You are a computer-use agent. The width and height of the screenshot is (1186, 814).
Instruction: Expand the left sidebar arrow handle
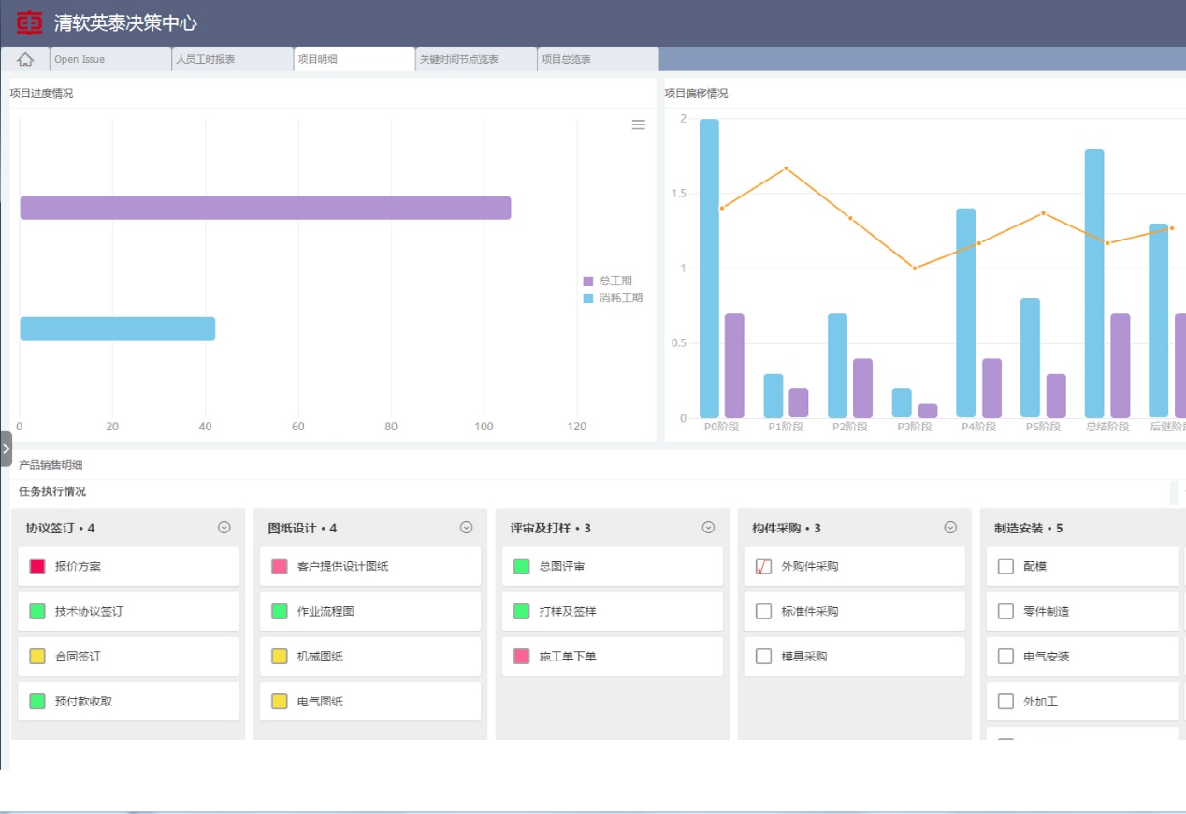pyautogui.click(x=7, y=448)
